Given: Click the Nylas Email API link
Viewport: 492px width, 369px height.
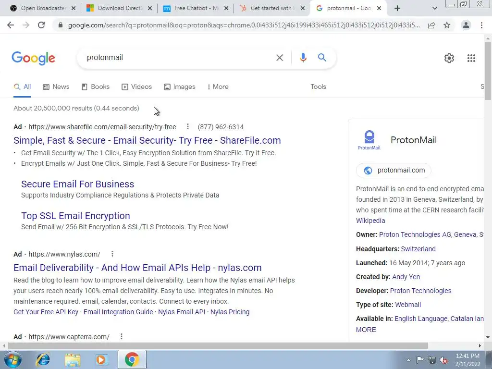Looking at the screenshot, I should pyautogui.click(x=182, y=312).
